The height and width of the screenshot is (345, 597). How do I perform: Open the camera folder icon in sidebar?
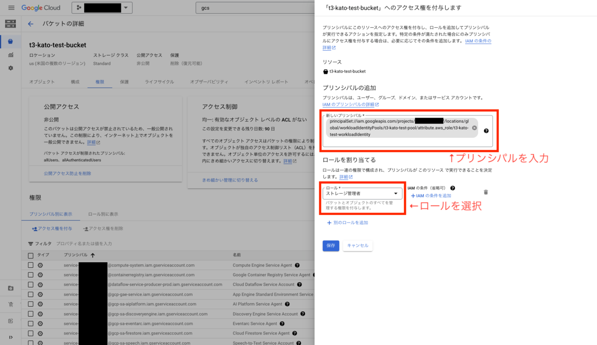(10, 288)
